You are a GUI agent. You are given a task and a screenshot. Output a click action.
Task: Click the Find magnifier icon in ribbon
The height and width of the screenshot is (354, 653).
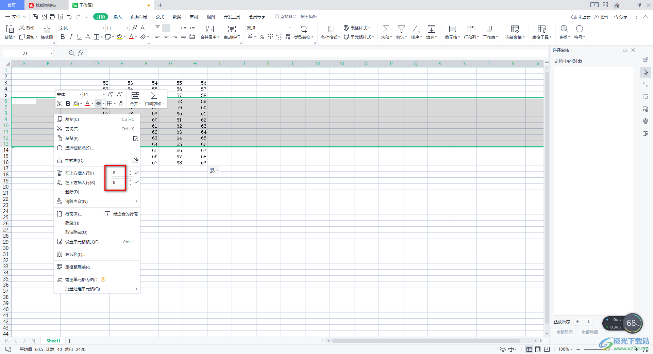564,29
